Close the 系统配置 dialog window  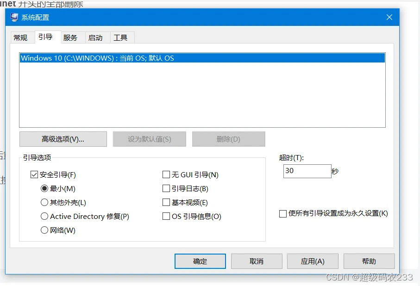(389, 18)
